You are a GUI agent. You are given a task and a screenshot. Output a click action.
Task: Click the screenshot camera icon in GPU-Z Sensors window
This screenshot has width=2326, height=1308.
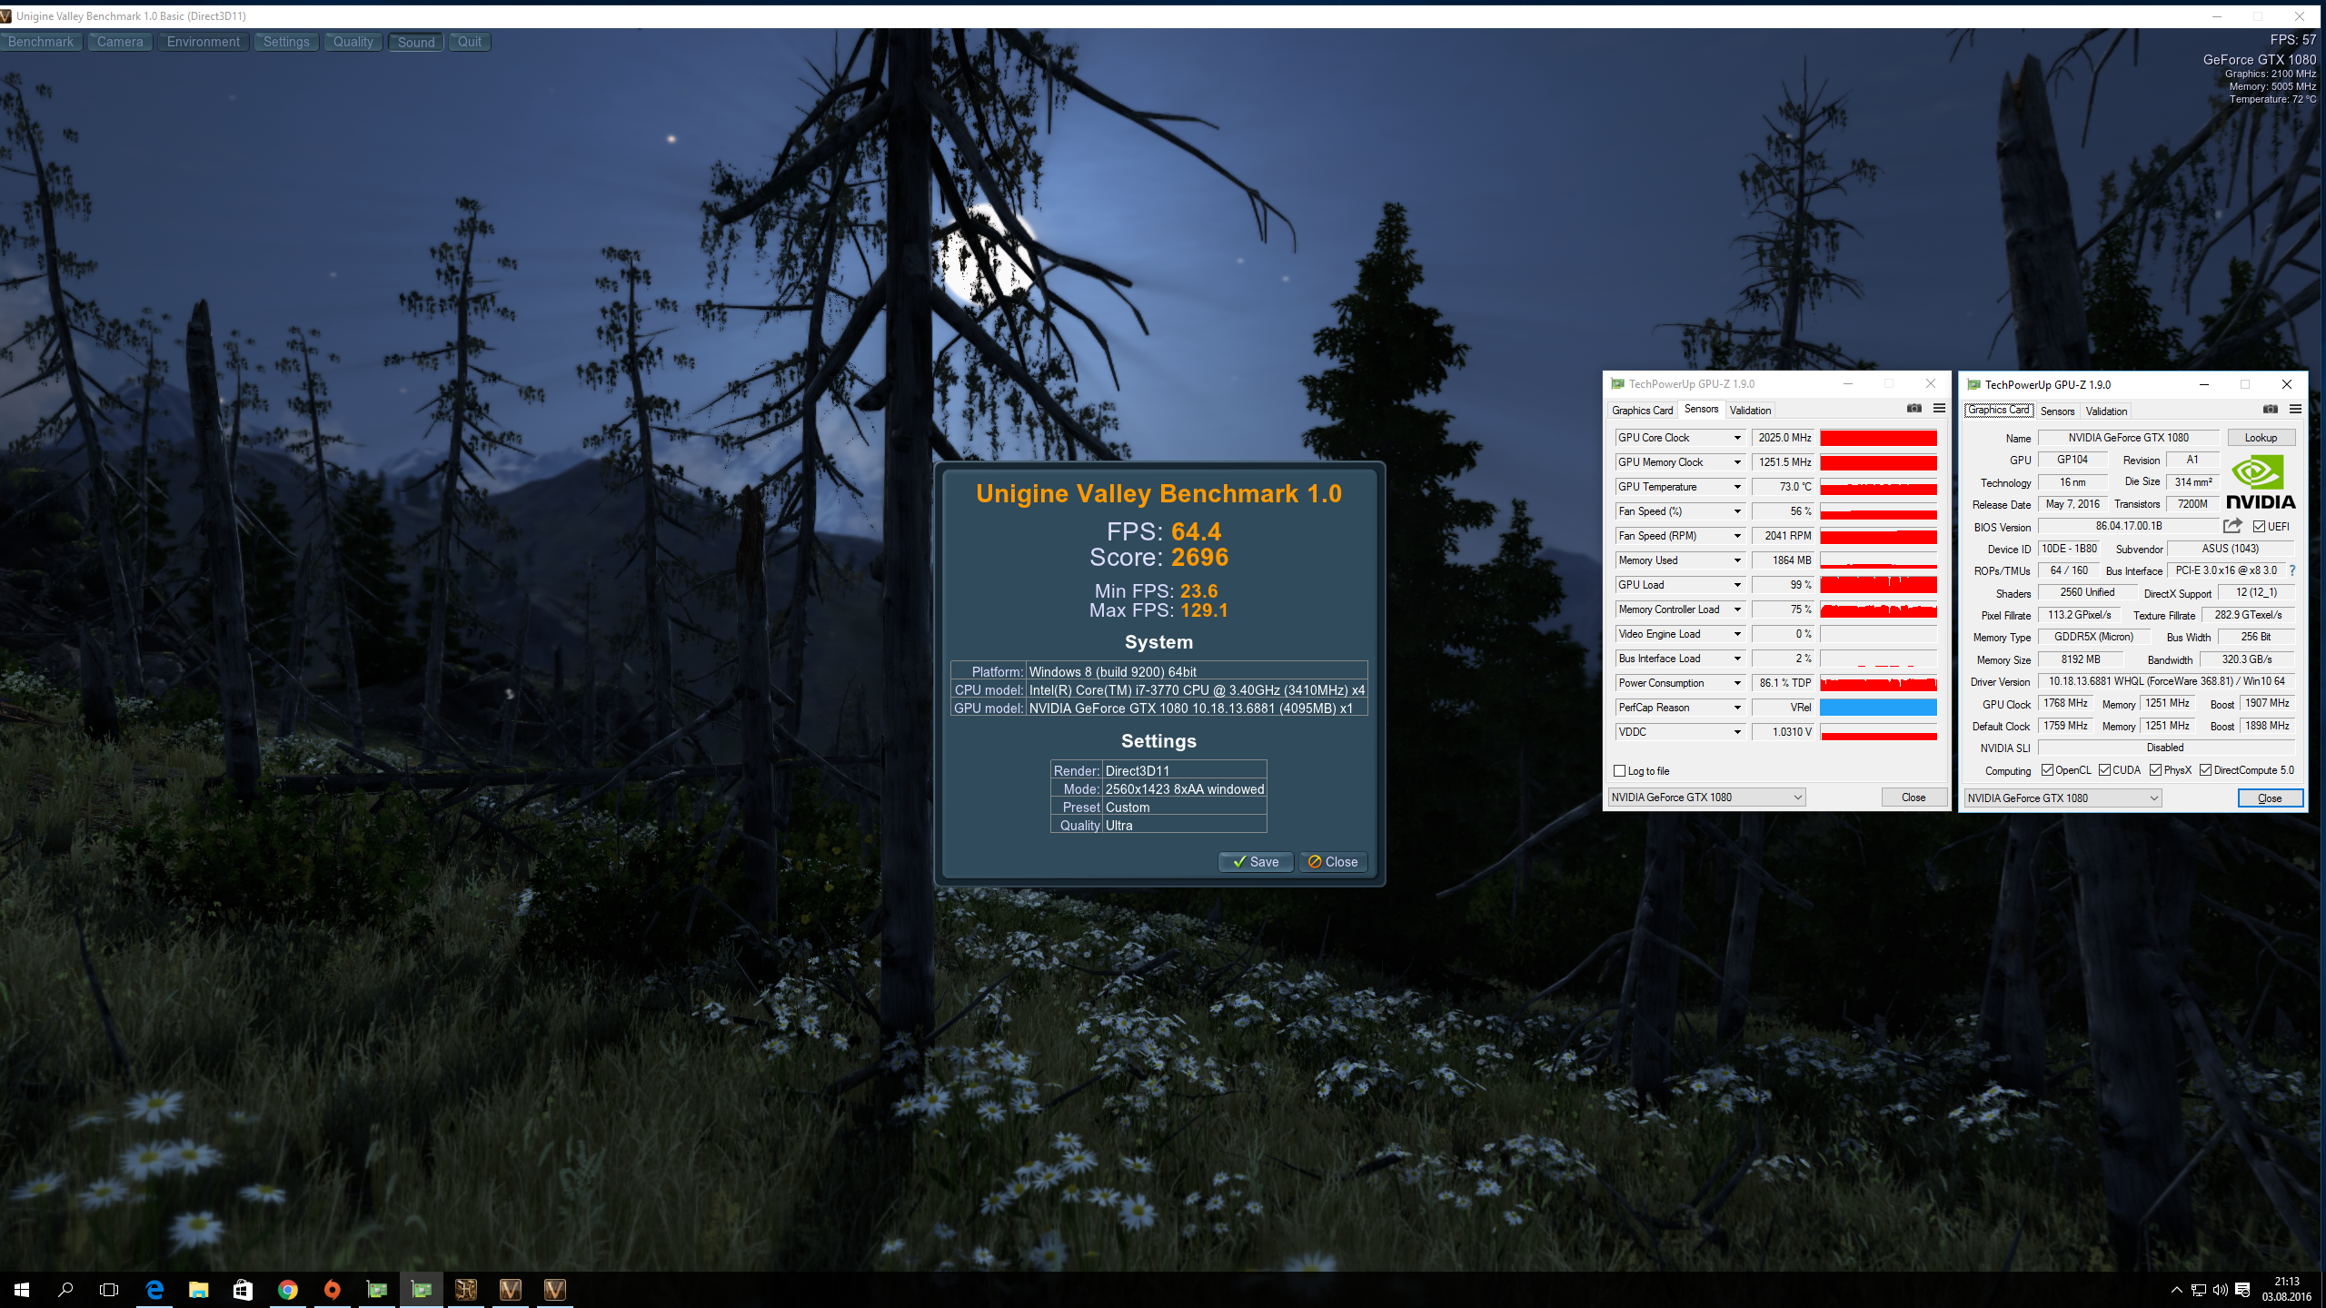(x=1914, y=409)
